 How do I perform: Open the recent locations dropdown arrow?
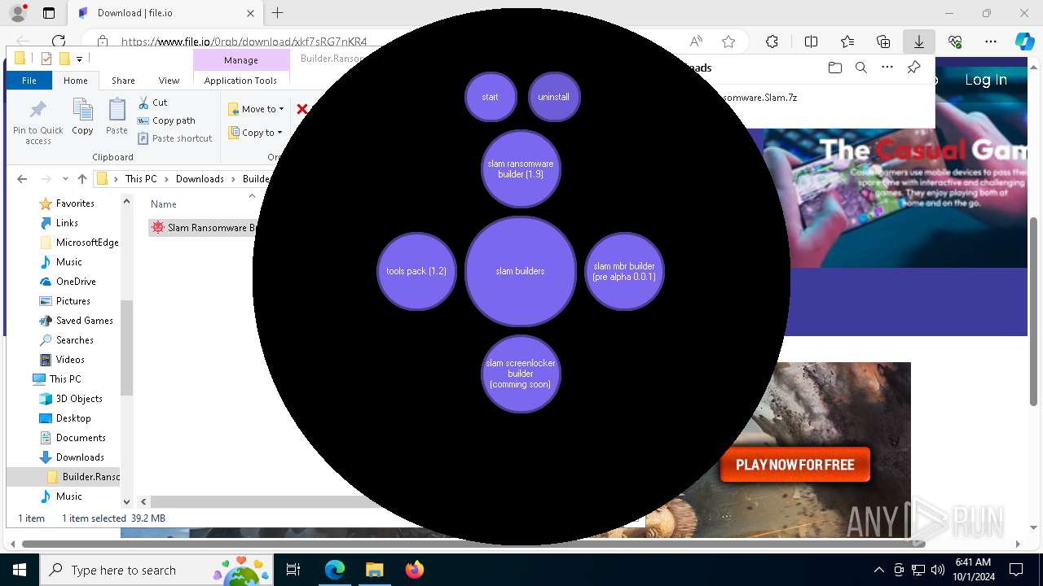pyautogui.click(x=65, y=179)
